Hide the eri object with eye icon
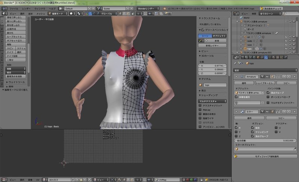Image resolution: width=299 pixels, height=182 pixels. click(x=286, y=37)
